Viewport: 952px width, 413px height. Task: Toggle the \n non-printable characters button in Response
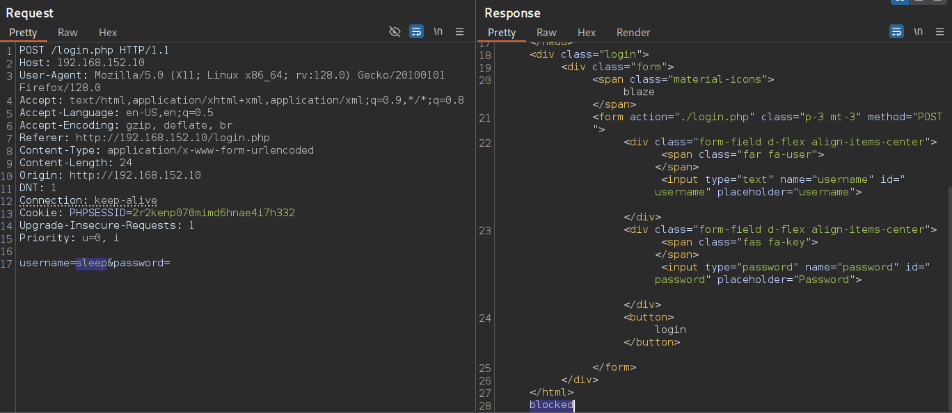point(919,32)
